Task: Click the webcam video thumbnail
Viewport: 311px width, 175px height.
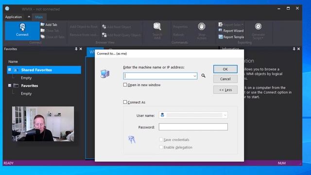Action: pyautogui.click(x=43, y=124)
